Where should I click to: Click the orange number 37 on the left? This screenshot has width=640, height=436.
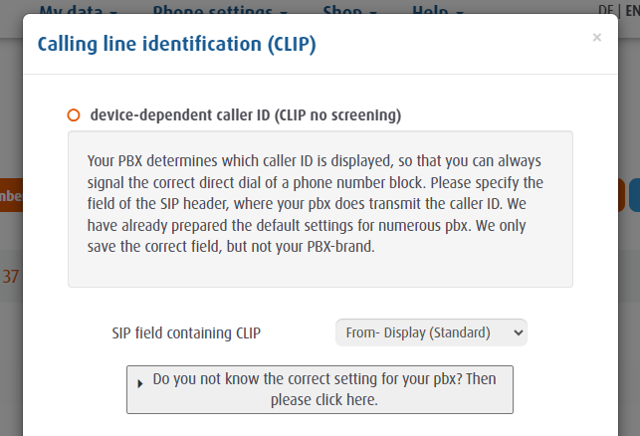point(10,277)
